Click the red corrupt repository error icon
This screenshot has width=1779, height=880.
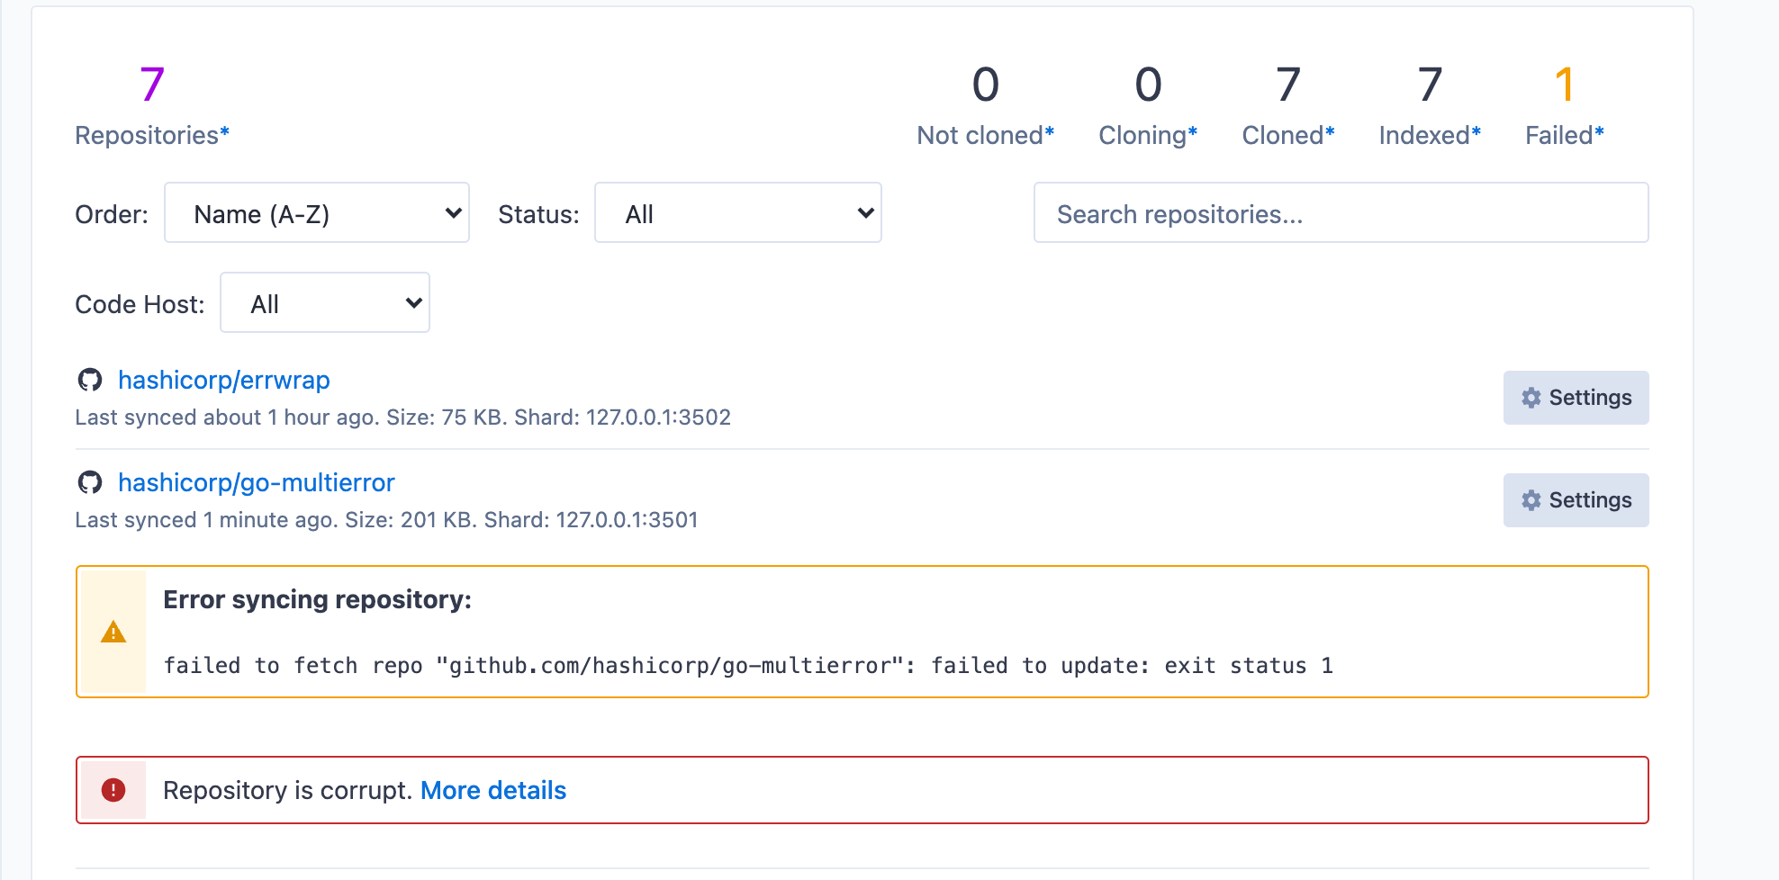pyautogui.click(x=113, y=790)
